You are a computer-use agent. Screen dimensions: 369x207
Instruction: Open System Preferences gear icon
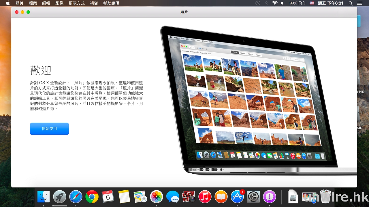point(253,197)
